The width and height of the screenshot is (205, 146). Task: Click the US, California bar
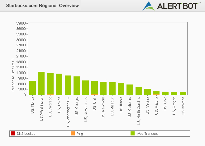pos(130,89)
